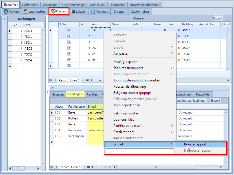Click E-mail column header in Leerlingen
Viewport: 234px width, 175px height.
[x=95, y=107]
